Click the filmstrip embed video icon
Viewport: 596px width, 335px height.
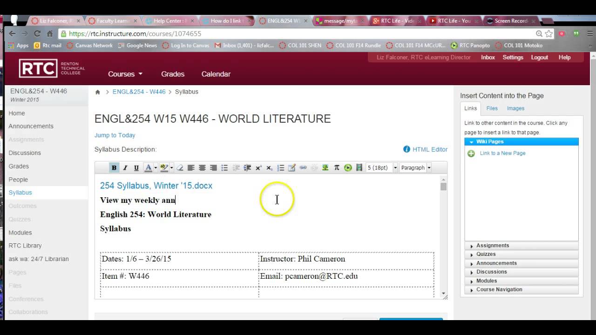click(x=359, y=168)
